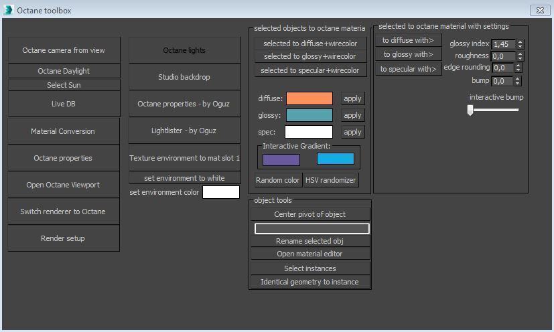Click the Octane camera from view button
This screenshot has width=554, height=332.
[x=64, y=50]
